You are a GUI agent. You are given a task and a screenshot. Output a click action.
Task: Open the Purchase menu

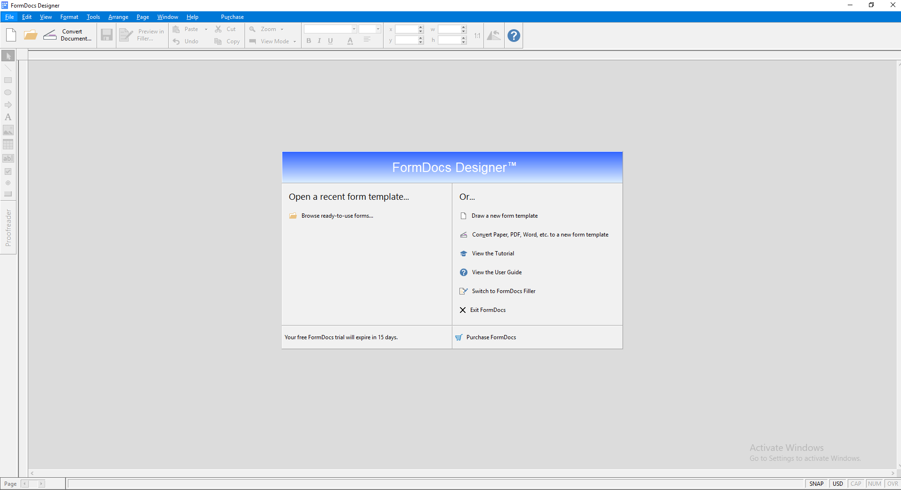(x=232, y=17)
